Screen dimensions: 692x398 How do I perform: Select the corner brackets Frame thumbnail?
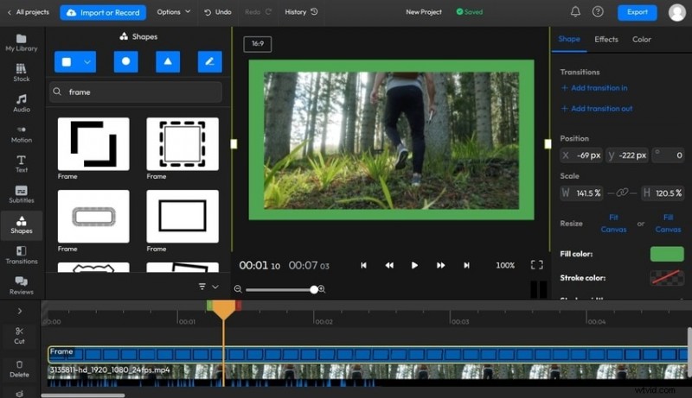coord(93,144)
